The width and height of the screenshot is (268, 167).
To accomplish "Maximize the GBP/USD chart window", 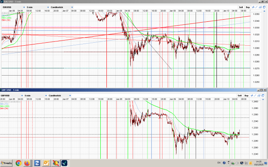I will point(262,90).
